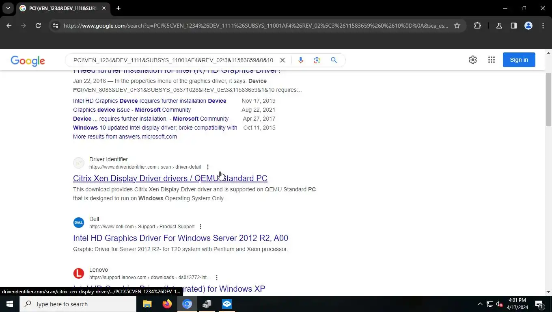The height and width of the screenshot is (312, 552).
Task: Start voice search with microphone
Action: pos(300,60)
